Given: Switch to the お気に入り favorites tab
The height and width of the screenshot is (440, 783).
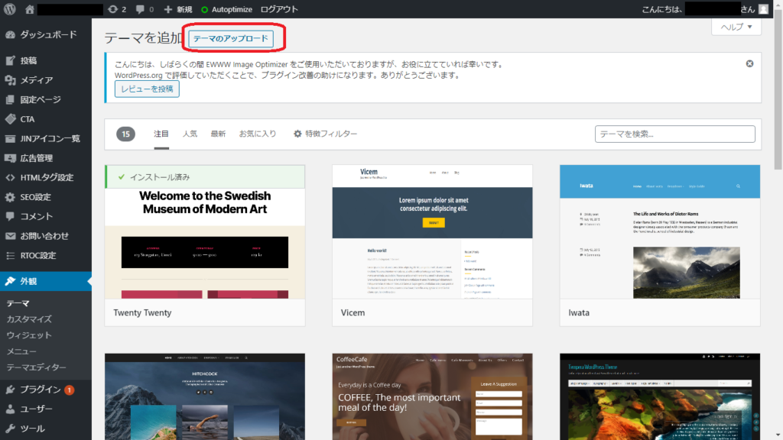Looking at the screenshot, I should click(258, 134).
